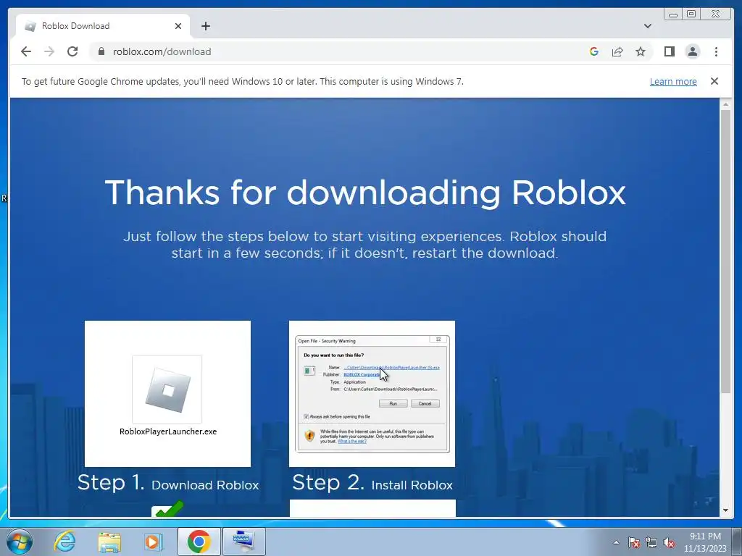Click the Step 2. Install Roblox text
This screenshot has width=742, height=556.
372,483
